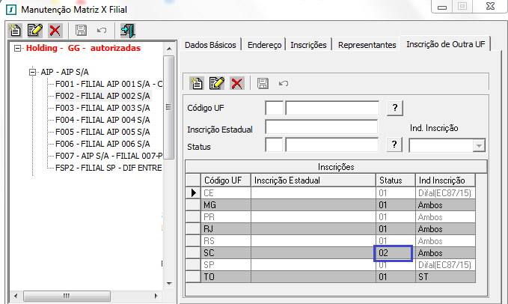Select FSP2 - FILIAL SP - DIF ENTRE tree item
This screenshot has height=304, width=508.
point(109,168)
